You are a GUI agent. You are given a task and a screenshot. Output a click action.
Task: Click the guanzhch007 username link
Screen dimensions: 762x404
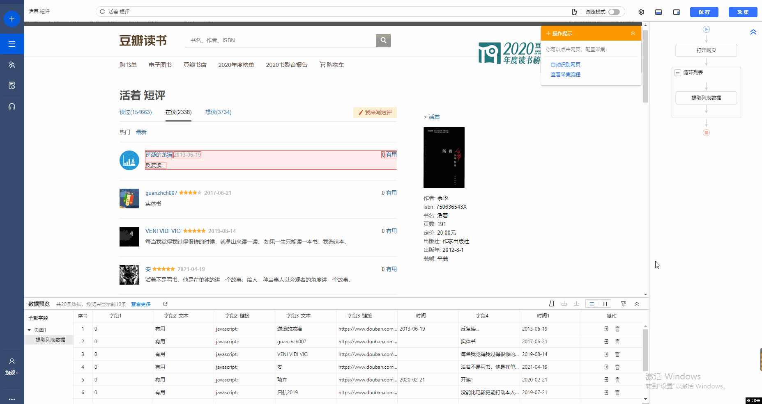tap(161, 193)
